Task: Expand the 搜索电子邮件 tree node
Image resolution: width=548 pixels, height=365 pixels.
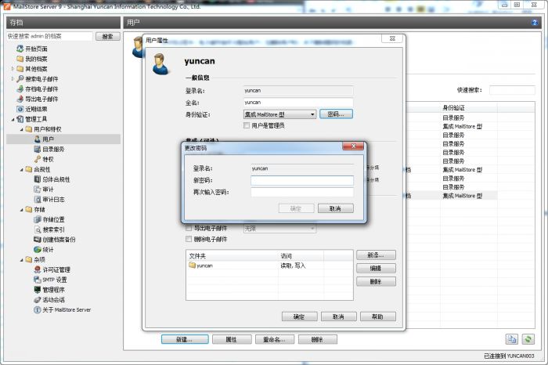Action: [x=13, y=79]
